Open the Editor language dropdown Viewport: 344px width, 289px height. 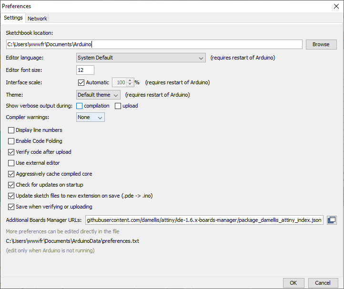pos(141,58)
